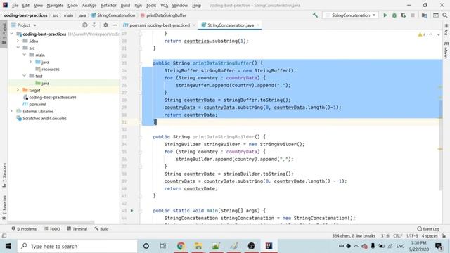
Task: Collapse coding-best-practices root node
Action: (x=12, y=34)
